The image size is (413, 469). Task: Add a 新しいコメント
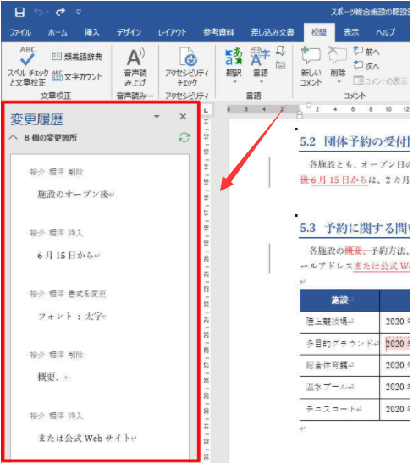pos(311,66)
